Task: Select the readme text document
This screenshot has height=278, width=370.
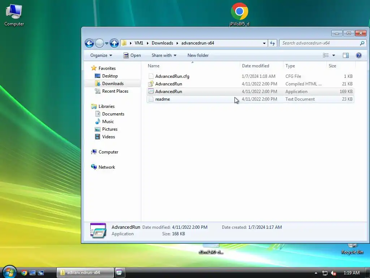Action: coord(250,99)
